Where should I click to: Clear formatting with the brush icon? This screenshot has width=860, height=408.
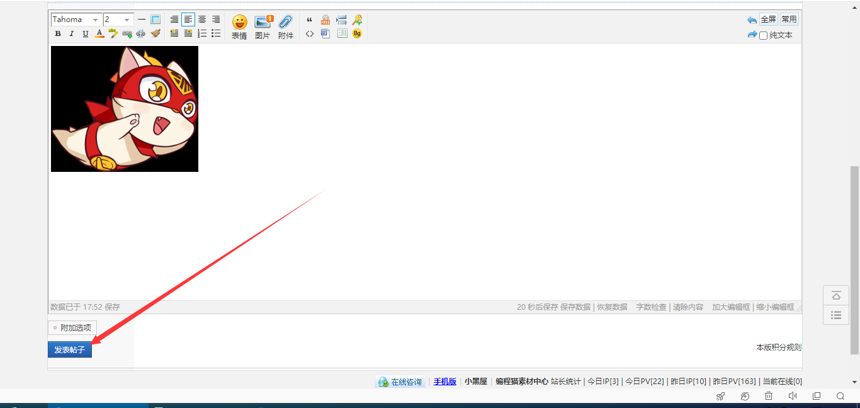[x=155, y=33]
